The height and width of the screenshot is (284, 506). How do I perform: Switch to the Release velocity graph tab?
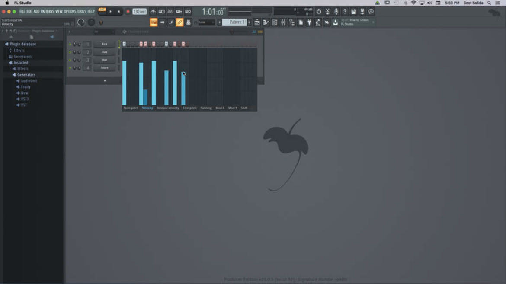tap(168, 108)
